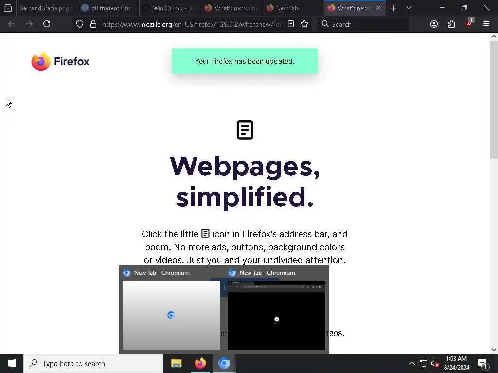Open the muted volume tray icon
The width and height of the screenshot is (498, 373).
pyautogui.click(x=435, y=363)
